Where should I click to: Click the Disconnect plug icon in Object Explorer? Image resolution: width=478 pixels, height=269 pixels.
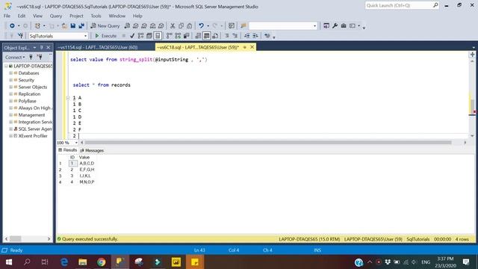click(x=40, y=57)
